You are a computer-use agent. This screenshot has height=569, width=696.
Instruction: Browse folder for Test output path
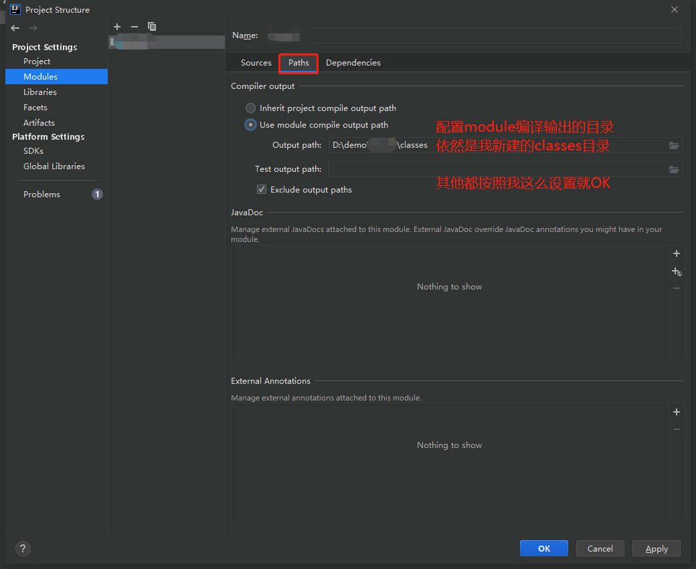click(674, 169)
